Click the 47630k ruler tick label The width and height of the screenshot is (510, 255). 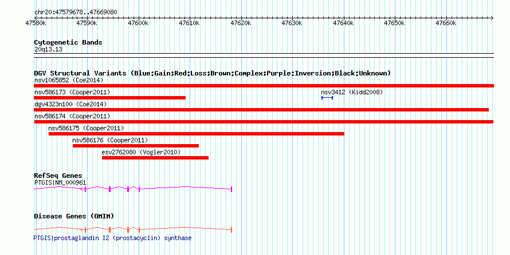(x=292, y=23)
